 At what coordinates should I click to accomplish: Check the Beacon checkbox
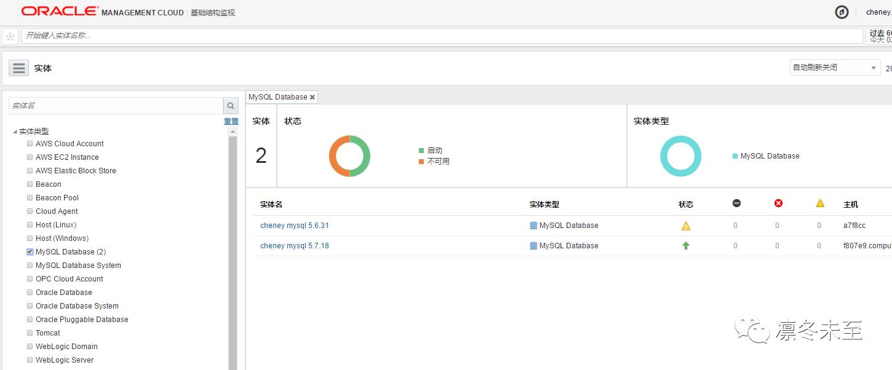[30, 184]
